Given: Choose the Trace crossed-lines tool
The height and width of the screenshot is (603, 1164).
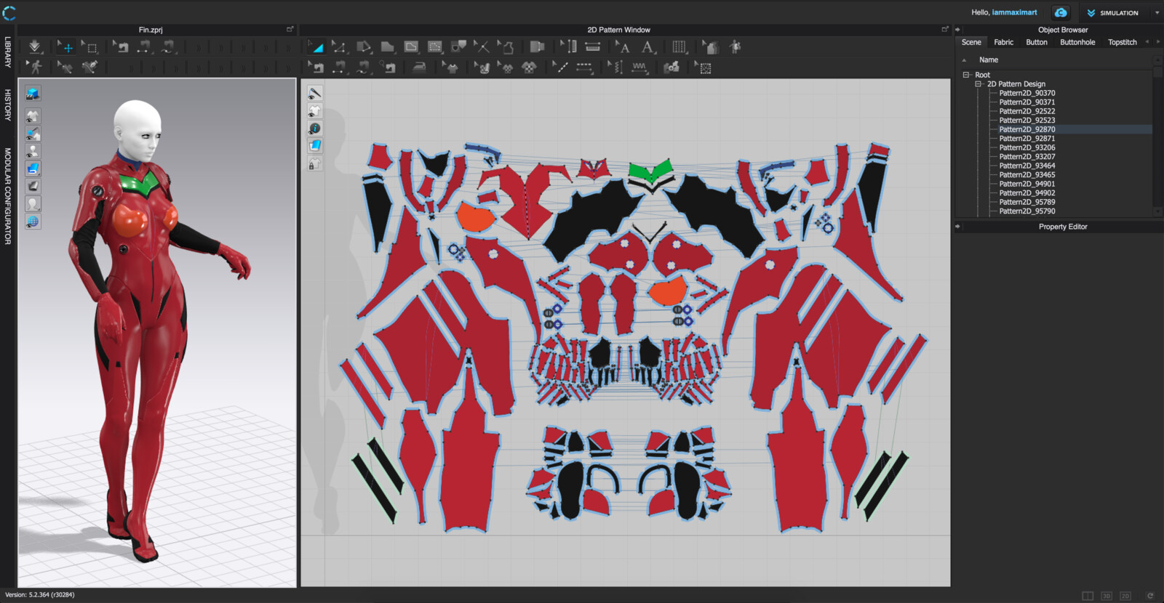Looking at the screenshot, I should 482,47.
